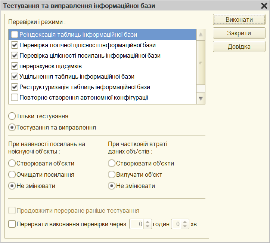Choose the Очищати посилання option

(12, 174)
